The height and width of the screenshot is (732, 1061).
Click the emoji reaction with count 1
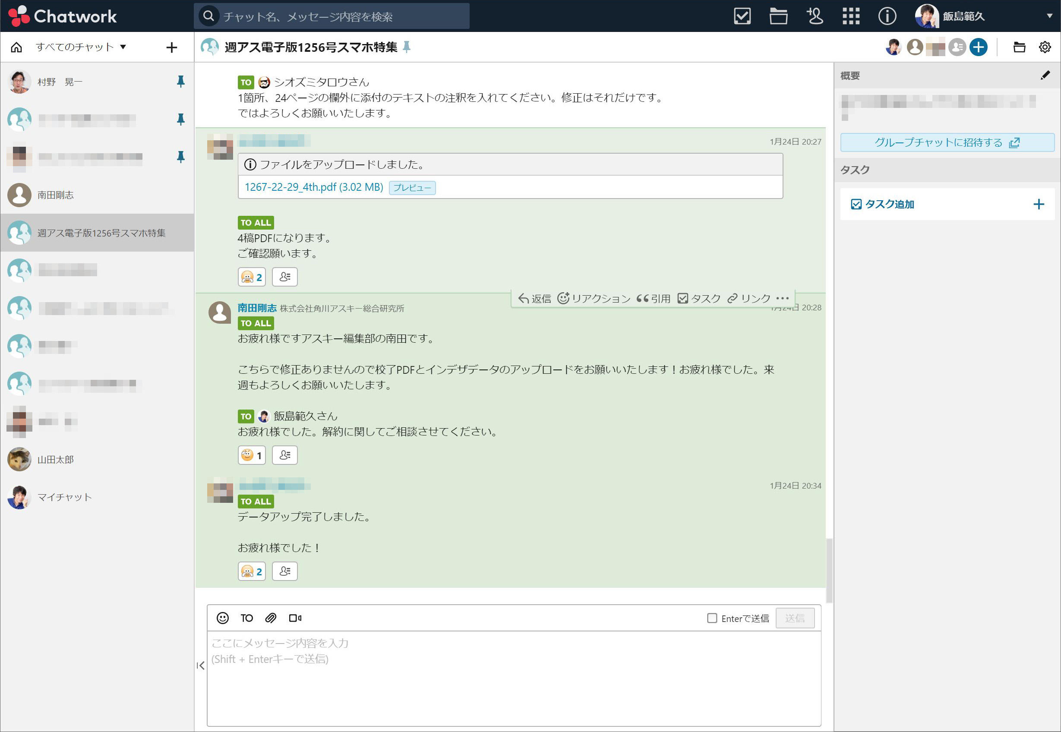251,455
